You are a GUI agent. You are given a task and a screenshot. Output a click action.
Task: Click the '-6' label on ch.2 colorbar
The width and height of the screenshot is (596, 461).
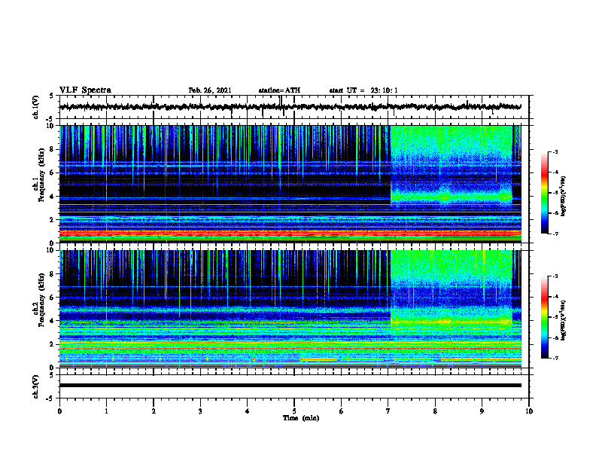tap(555, 337)
